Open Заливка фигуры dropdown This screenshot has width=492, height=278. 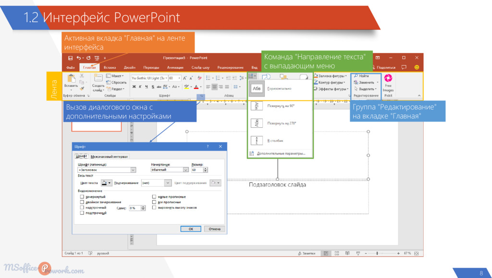point(330,76)
